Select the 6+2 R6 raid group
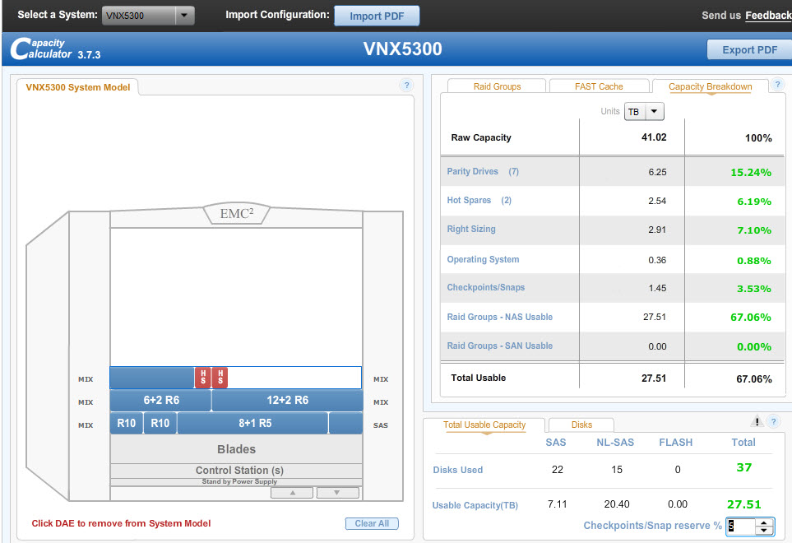 [161, 400]
